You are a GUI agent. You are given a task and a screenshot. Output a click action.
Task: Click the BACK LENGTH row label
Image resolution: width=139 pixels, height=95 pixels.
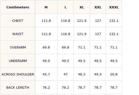coord(18,88)
